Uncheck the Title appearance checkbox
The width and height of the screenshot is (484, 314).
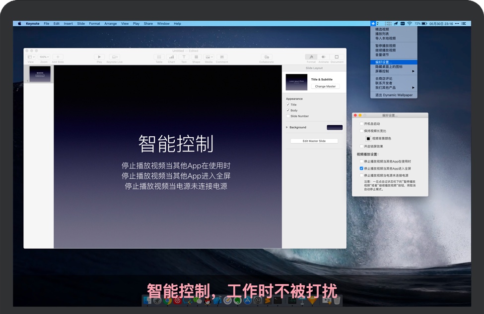tap(288, 105)
